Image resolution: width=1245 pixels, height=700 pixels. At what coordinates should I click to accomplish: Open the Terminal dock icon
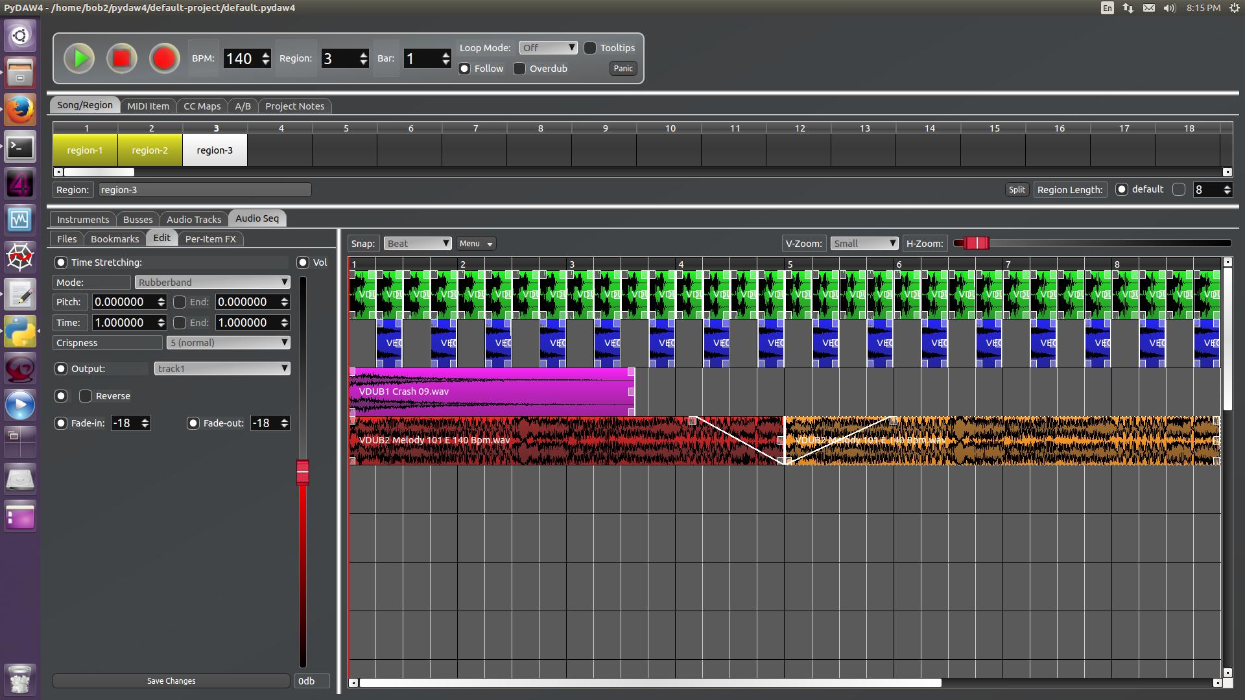(x=20, y=147)
